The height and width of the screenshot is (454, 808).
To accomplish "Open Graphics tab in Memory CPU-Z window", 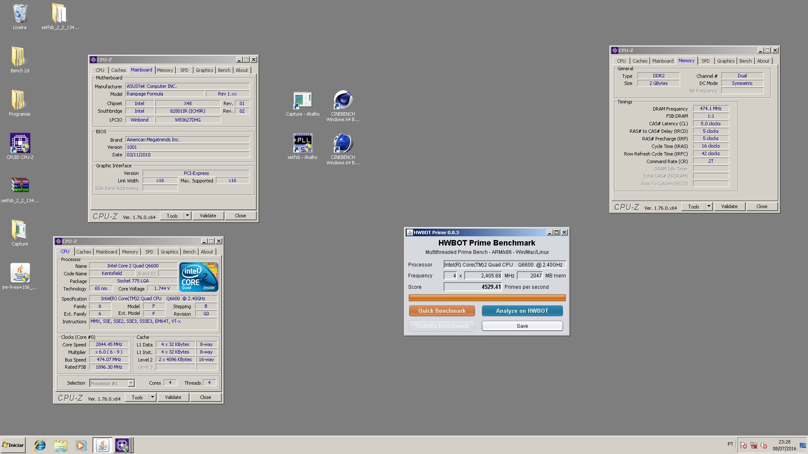I will (x=726, y=61).
